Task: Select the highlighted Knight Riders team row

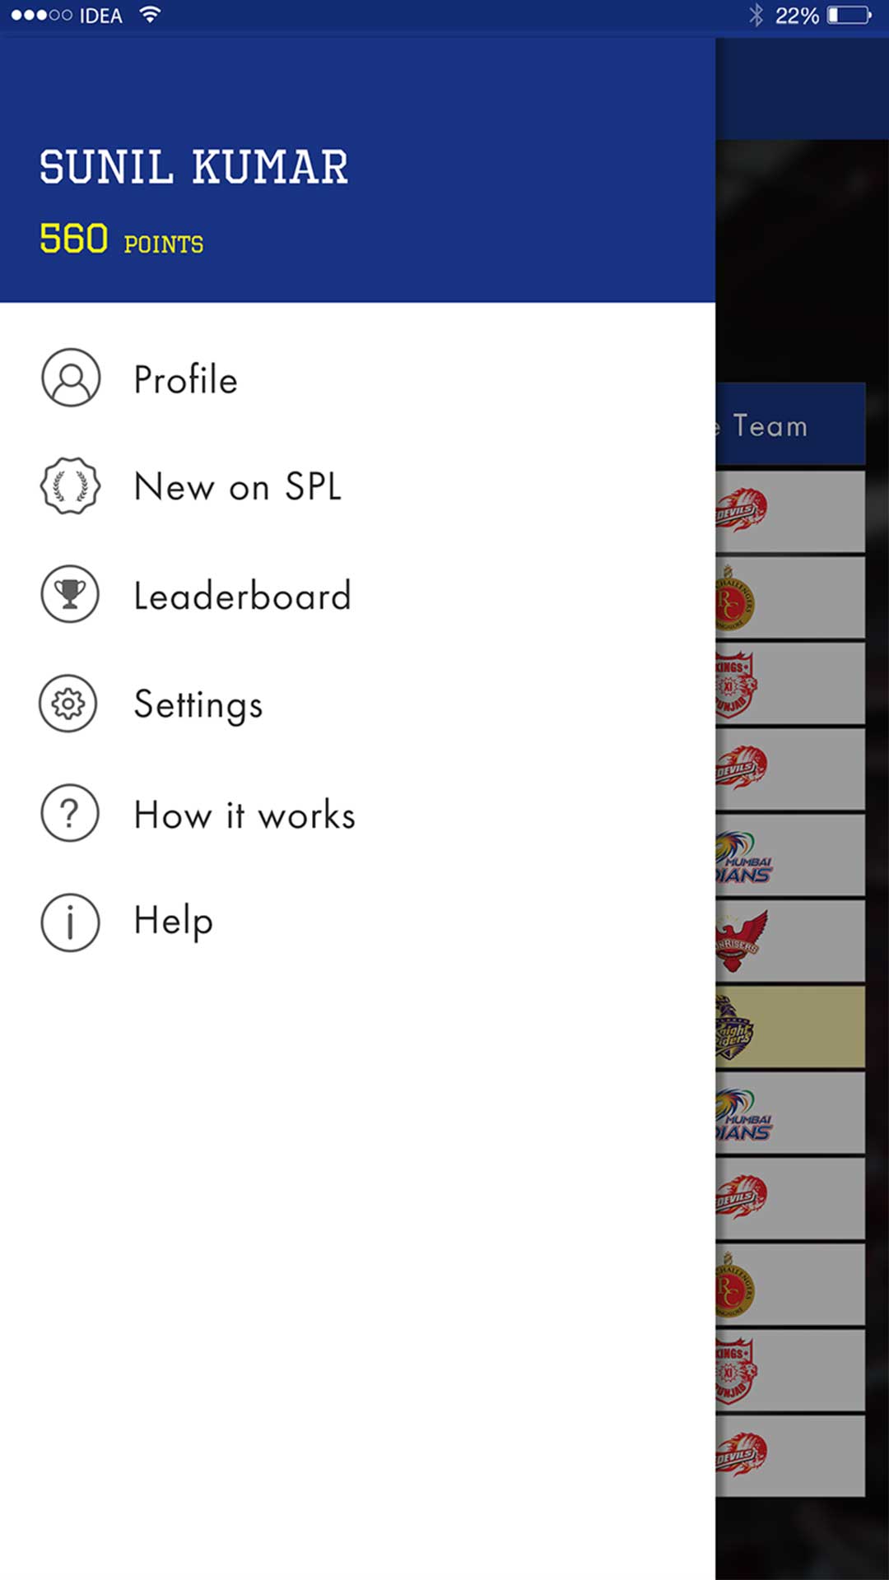Action: [789, 1028]
